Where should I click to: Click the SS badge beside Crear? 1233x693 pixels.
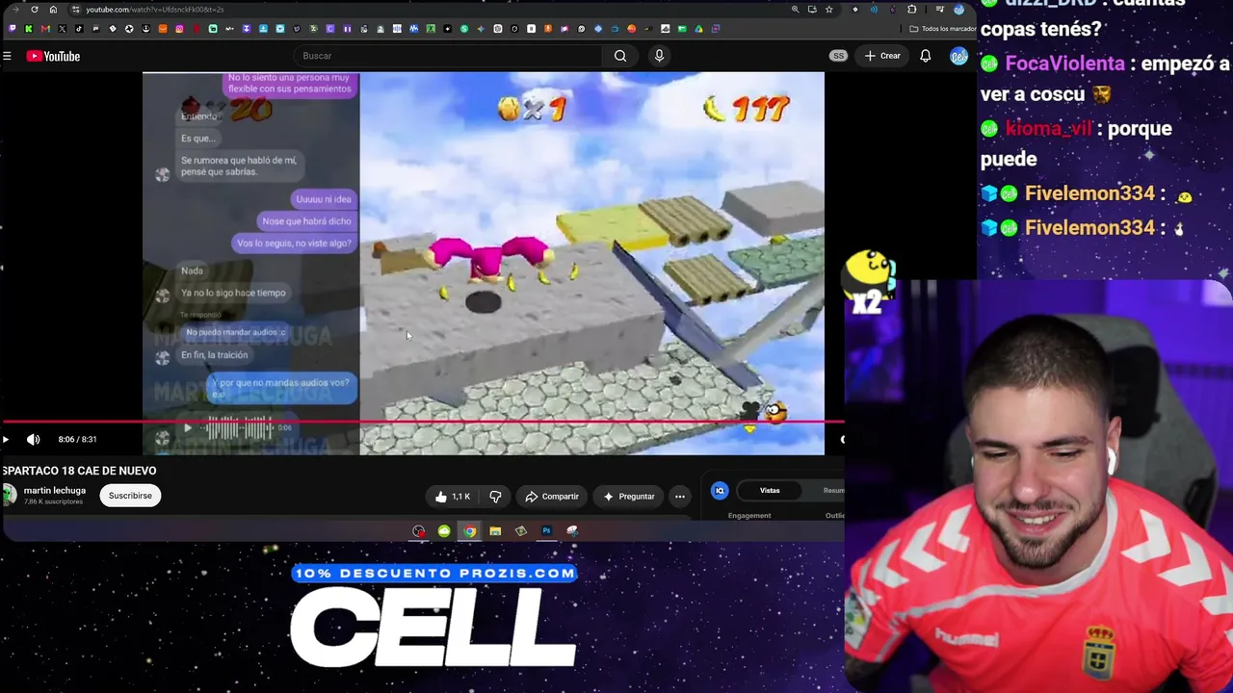[x=838, y=56]
